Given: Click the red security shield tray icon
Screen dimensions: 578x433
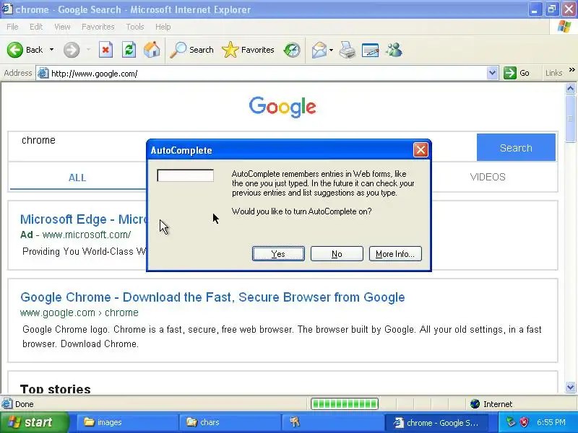Looking at the screenshot, I should click(x=524, y=422).
